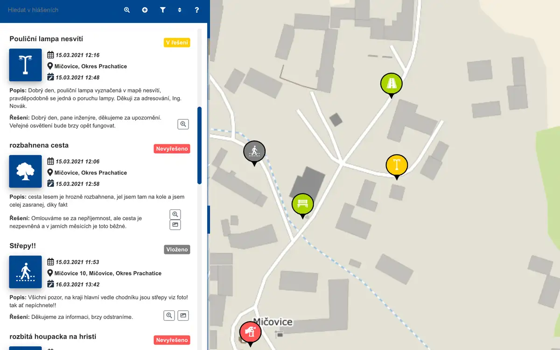
Task: Click updated-calendar icon beside 16.03.2021 13:42
Action: [50, 284]
